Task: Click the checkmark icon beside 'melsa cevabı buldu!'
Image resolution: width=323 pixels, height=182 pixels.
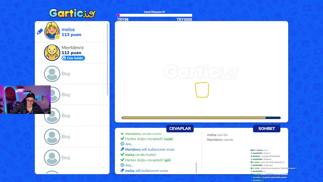Action: point(122,154)
